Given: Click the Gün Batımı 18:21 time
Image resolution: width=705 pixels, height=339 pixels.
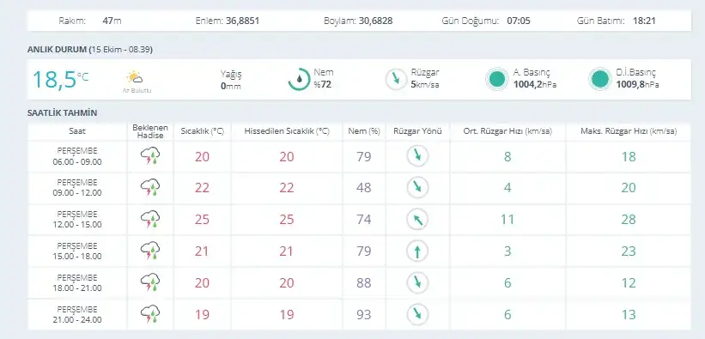Looking at the screenshot, I should (644, 21).
